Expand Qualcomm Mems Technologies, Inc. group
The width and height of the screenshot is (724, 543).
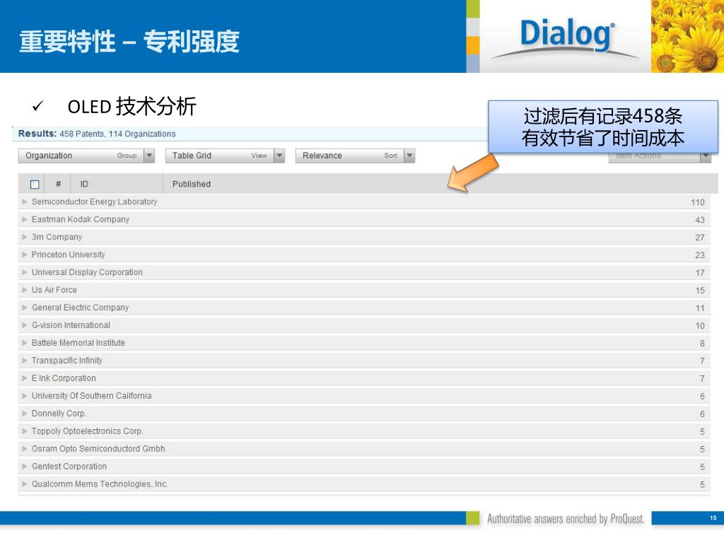[25, 484]
